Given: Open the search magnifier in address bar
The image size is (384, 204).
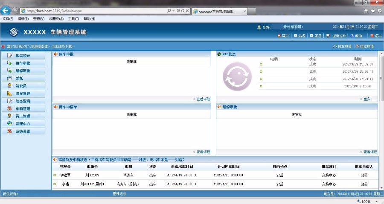Looking at the screenshot, I should click(169, 11).
